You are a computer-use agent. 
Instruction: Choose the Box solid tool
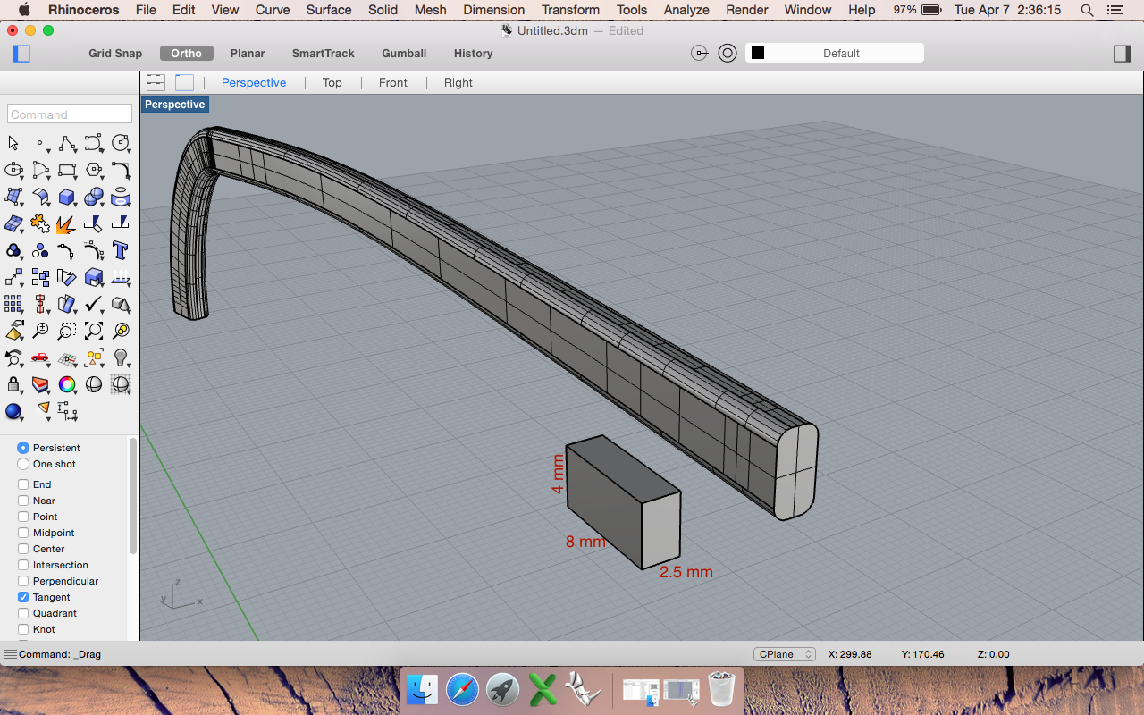coord(66,197)
